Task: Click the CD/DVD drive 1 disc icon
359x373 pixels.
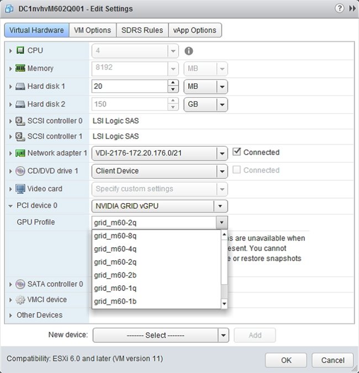Action: coord(20,171)
